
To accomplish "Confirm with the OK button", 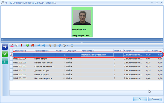I will point(140,99).
